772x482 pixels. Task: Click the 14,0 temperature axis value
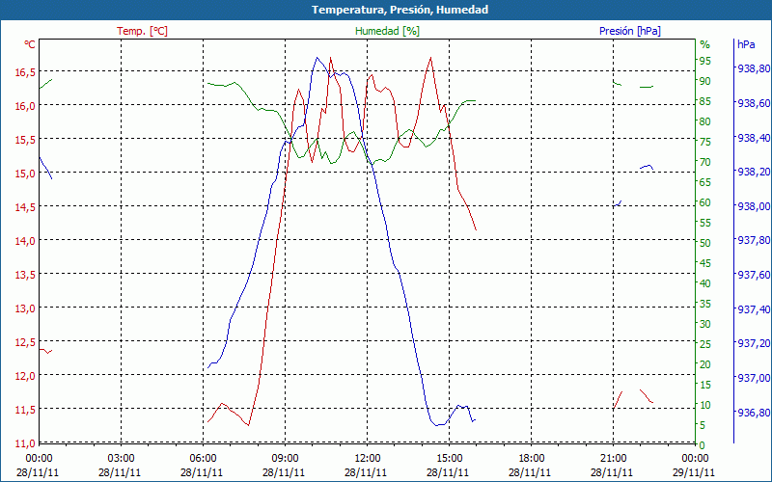(x=26, y=241)
